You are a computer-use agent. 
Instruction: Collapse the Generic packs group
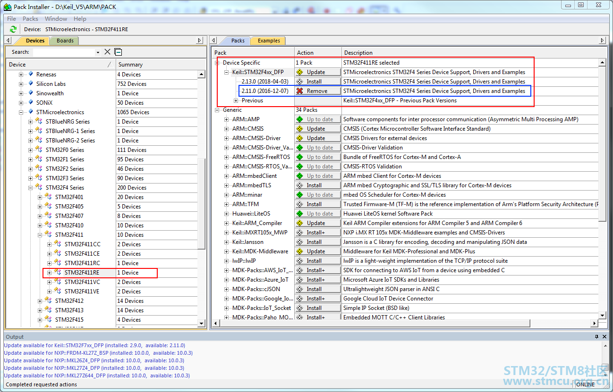[x=217, y=110]
